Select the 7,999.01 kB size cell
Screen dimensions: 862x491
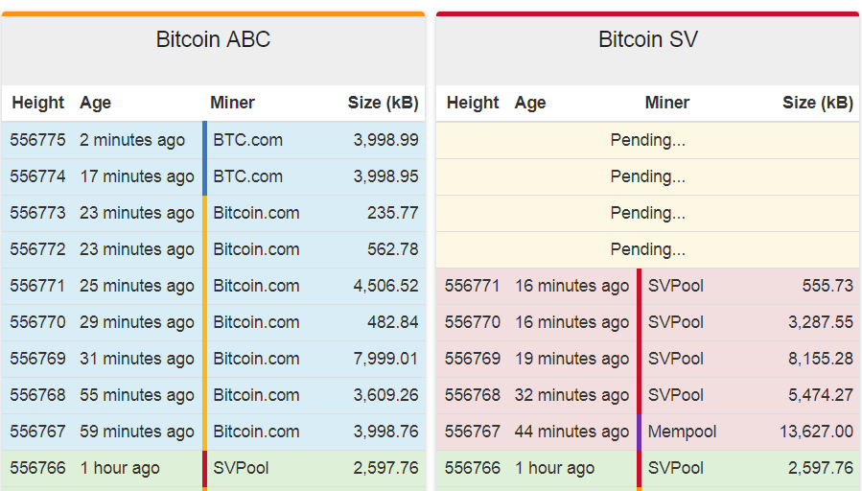pos(385,359)
